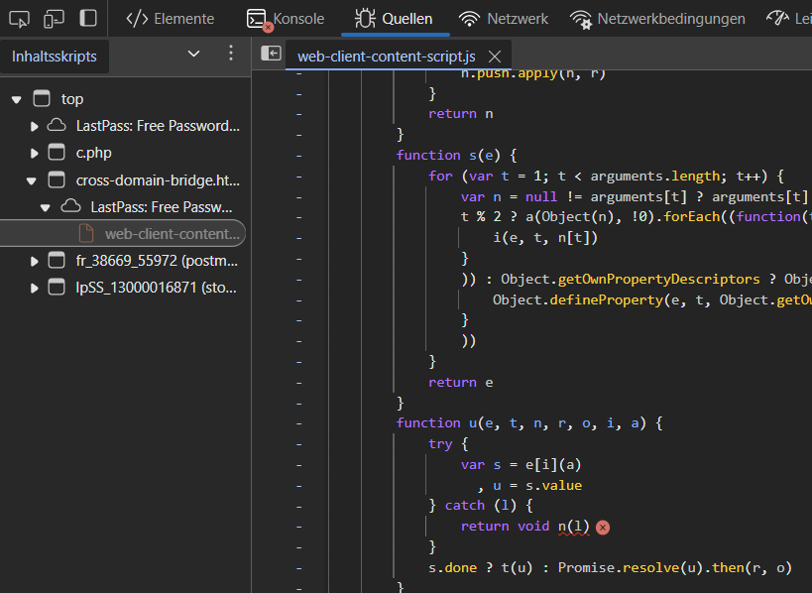Hide the navigator pane with toggle icon
The height and width of the screenshot is (593, 812).
tap(272, 54)
